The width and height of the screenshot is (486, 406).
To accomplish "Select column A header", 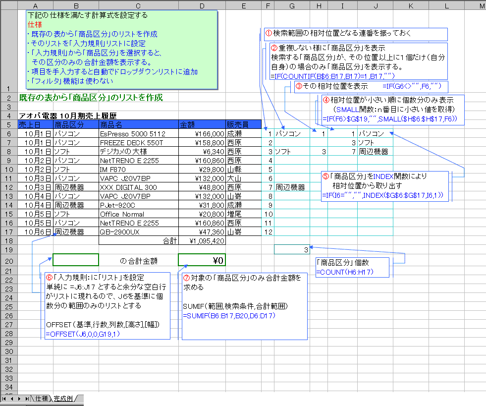I will tap(35, 5).
